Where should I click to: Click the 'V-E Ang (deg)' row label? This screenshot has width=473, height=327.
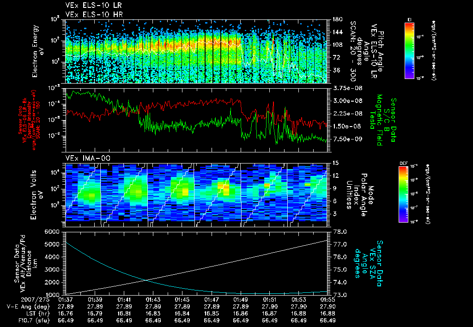pos(28,307)
